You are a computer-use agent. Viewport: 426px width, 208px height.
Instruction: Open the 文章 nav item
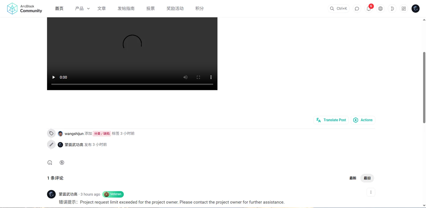click(101, 9)
